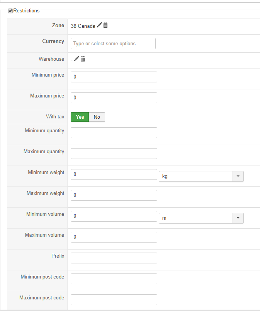Image resolution: width=260 pixels, height=311 pixels.
Task: Click the Warehouse edit pencil icon
Action: coord(76,58)
